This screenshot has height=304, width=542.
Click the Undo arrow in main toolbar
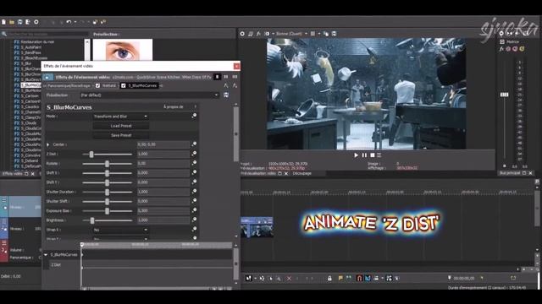pyautogui.click(x=69, y=22)
